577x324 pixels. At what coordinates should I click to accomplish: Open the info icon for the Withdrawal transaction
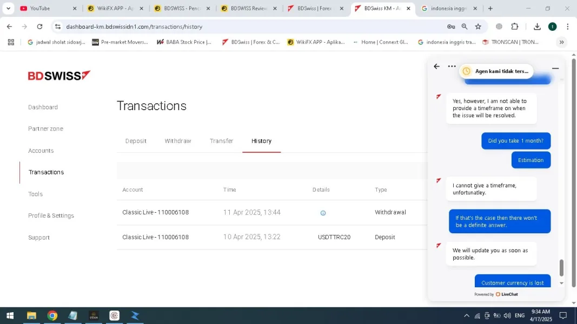323,213
